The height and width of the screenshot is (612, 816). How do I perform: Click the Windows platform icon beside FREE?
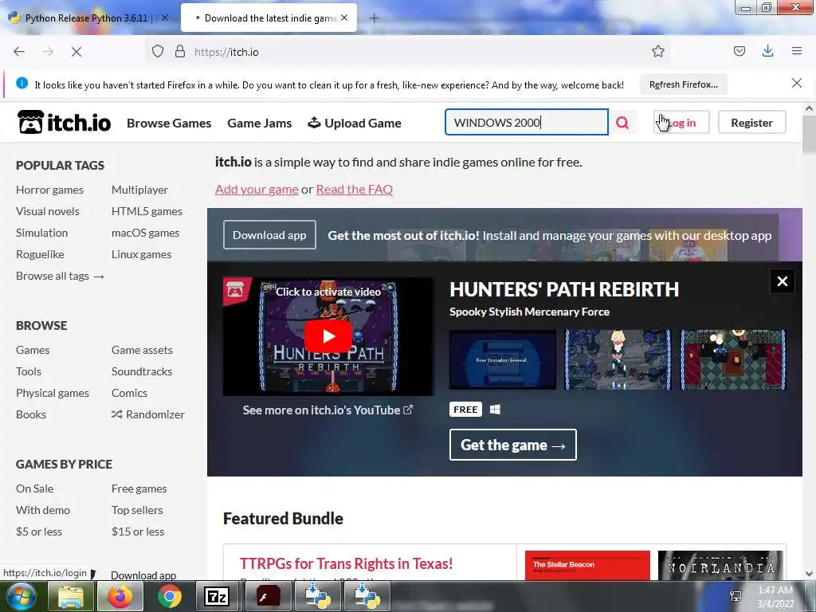tap(495, 410)
